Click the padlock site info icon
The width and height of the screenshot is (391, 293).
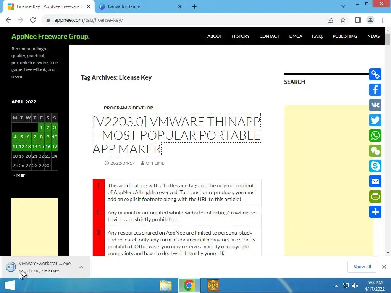[48, 20]
